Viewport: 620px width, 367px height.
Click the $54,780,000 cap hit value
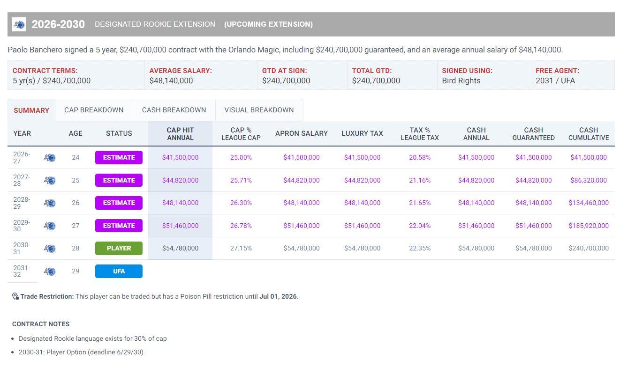coord(180,249)
